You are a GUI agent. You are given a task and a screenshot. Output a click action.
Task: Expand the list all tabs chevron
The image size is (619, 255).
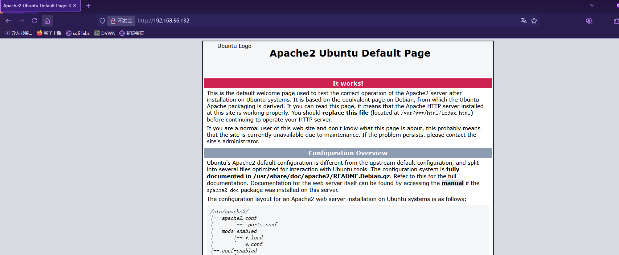tap(592, 5)
